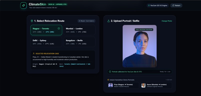Viewport: 201px width, 96px height.
Task: Click "Instant Hackathon Demo Portraits" label
Action: [122, 80]
